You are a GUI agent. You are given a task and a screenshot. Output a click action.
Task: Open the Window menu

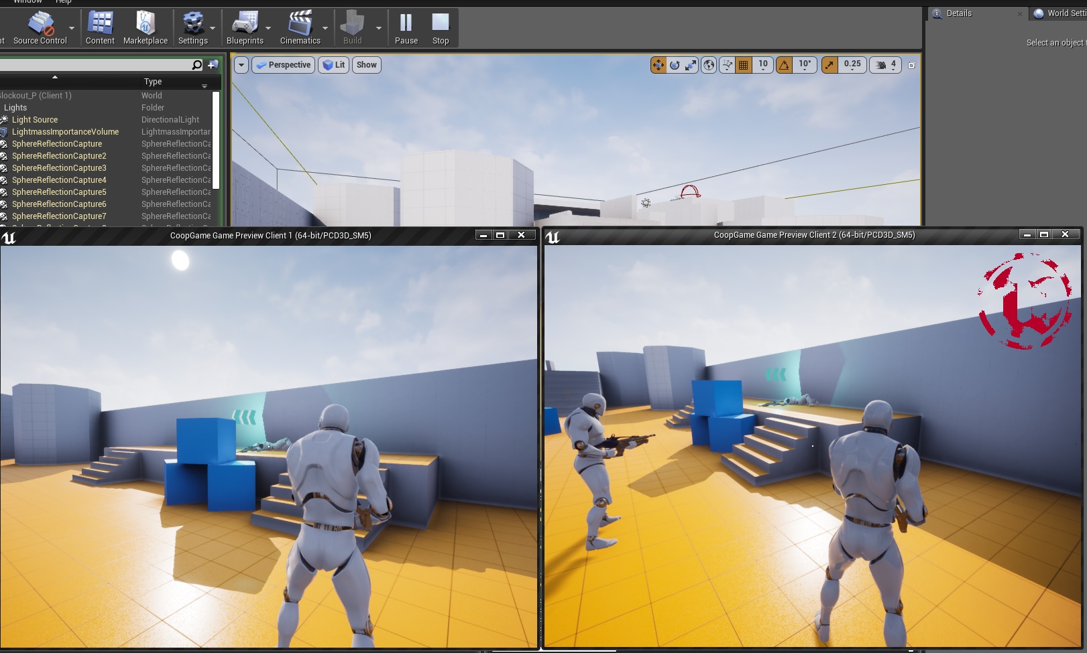28,2
